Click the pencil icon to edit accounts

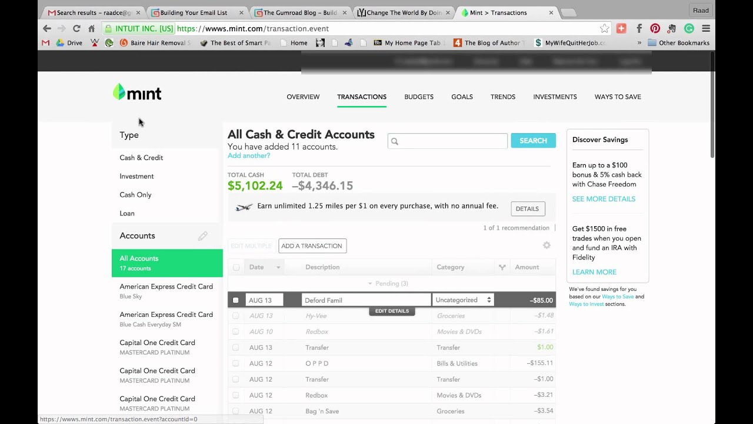click(x=202, y=236)
